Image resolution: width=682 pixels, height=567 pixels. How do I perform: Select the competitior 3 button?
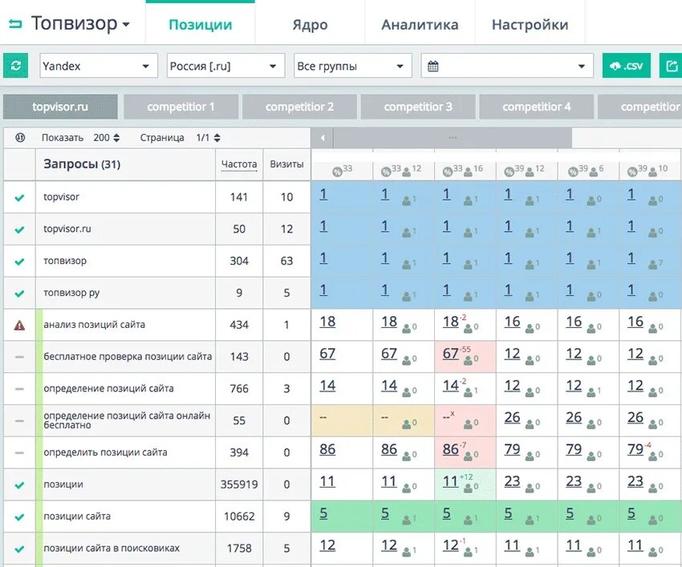(x=417, y=105)
